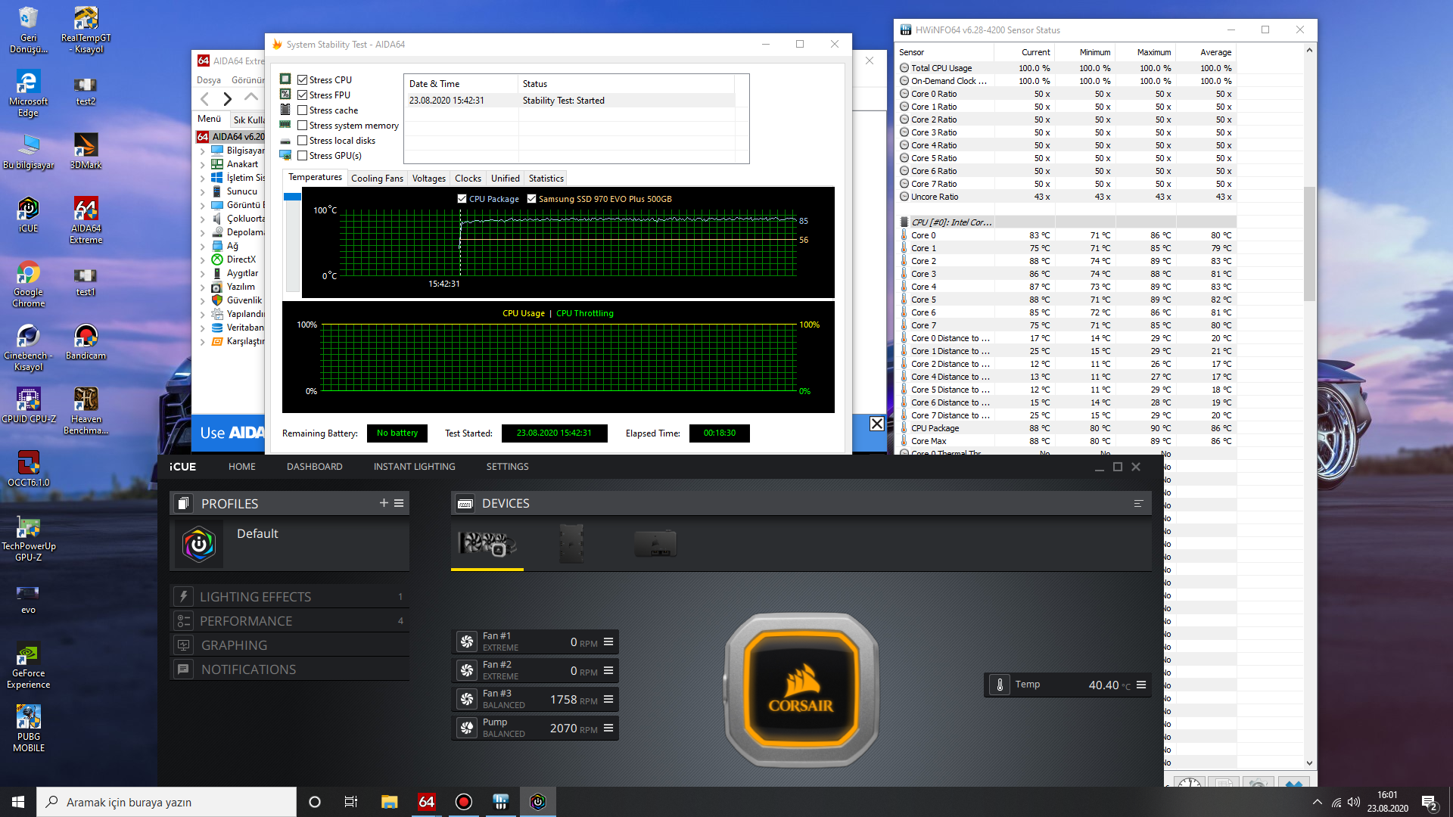The width and height of the screenshot is (1453, 817).
Task: Uncheck Stress CPU option
Action: (302, 80)
